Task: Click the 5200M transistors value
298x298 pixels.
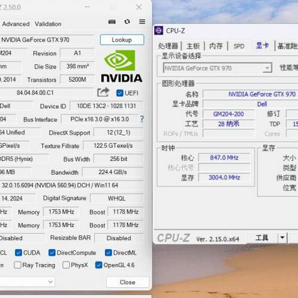Action: click(77, 79)
